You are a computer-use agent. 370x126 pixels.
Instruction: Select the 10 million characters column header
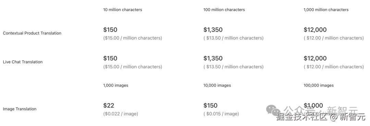point(123,10)
